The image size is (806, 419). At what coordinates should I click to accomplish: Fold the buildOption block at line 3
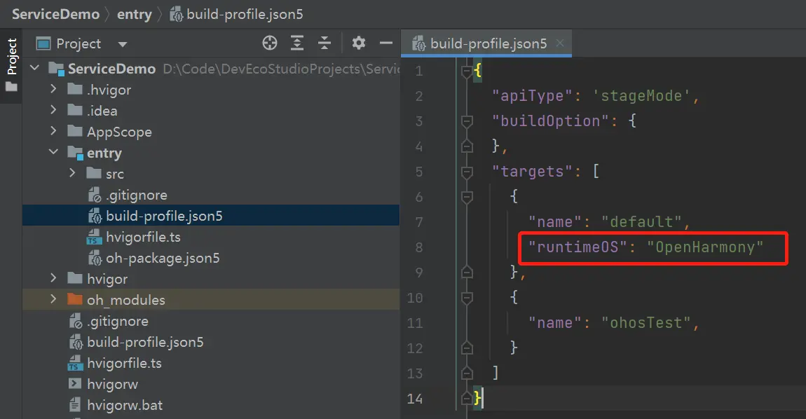pyautogui.click(x=467, y=121)
